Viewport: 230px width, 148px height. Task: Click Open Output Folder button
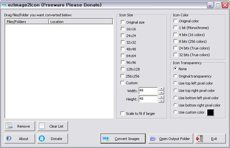tap(171, 138)
